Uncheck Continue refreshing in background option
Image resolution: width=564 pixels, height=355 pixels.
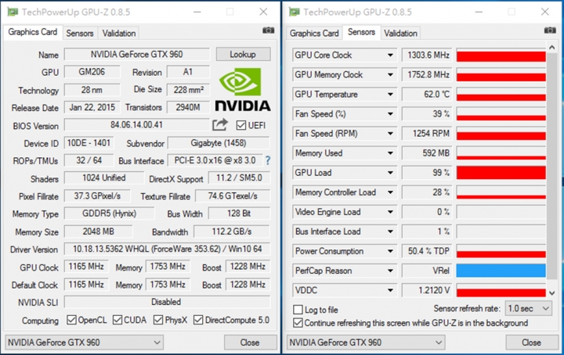[298, 323]
